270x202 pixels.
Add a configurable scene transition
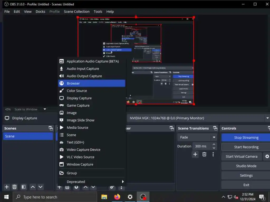(195, 154)
